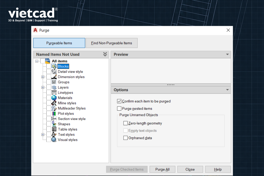Click the Dimension styles icon
The height and width of the screenshot is (176, 264).
54,77
